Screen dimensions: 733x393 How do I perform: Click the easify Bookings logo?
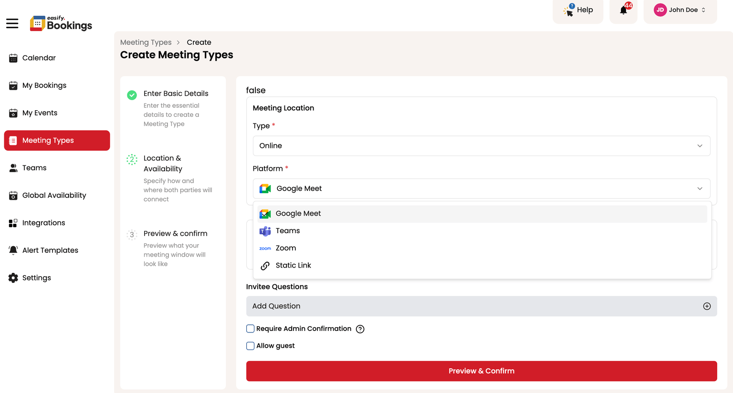click(x=61, y=23)
